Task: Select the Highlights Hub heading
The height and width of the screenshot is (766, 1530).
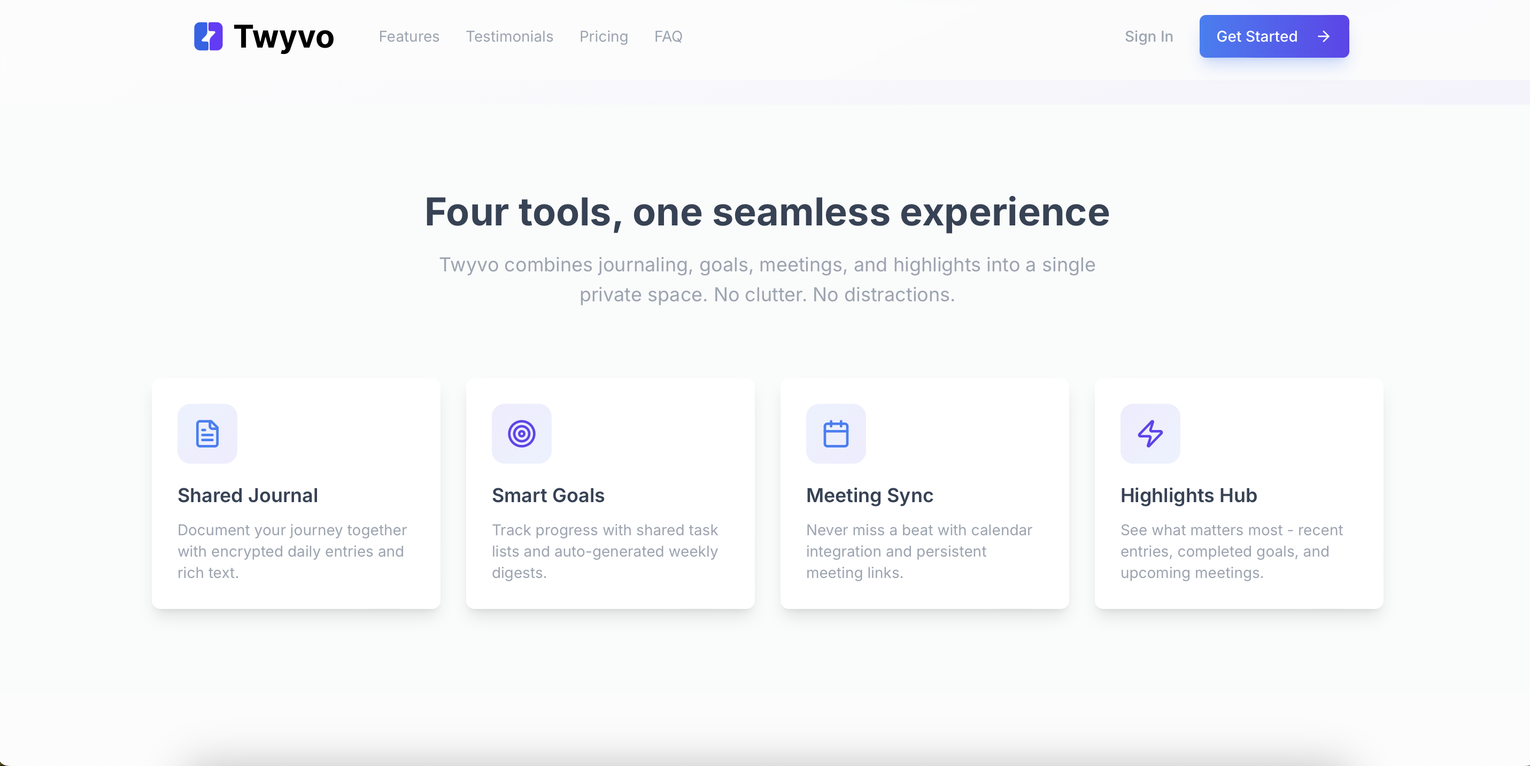Action: point(1188,495)
